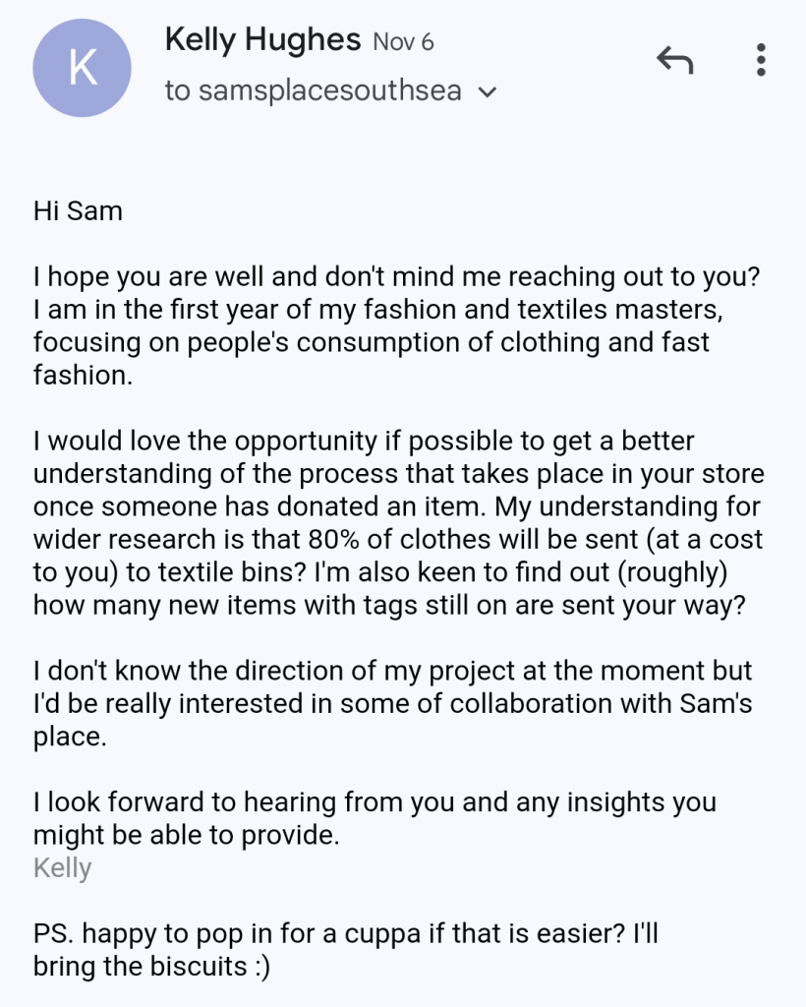This screenshot has height=1007, width=806.
Task: Click the grey 'Kelly' signature
Action: [62, 867]
